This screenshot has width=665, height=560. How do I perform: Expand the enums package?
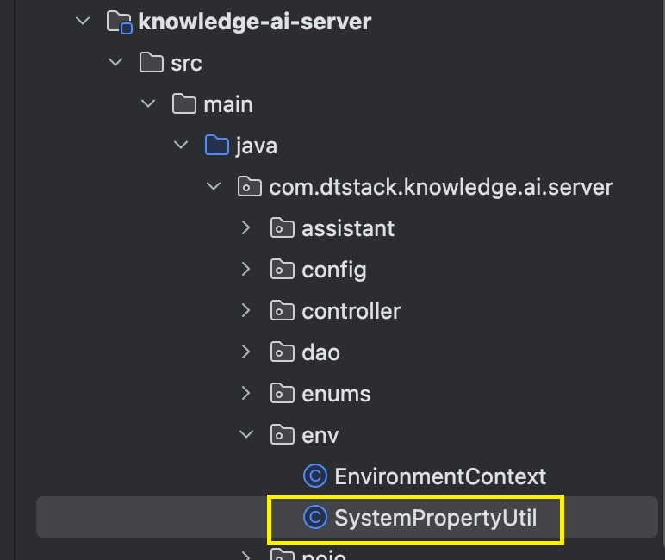point(245,393)
